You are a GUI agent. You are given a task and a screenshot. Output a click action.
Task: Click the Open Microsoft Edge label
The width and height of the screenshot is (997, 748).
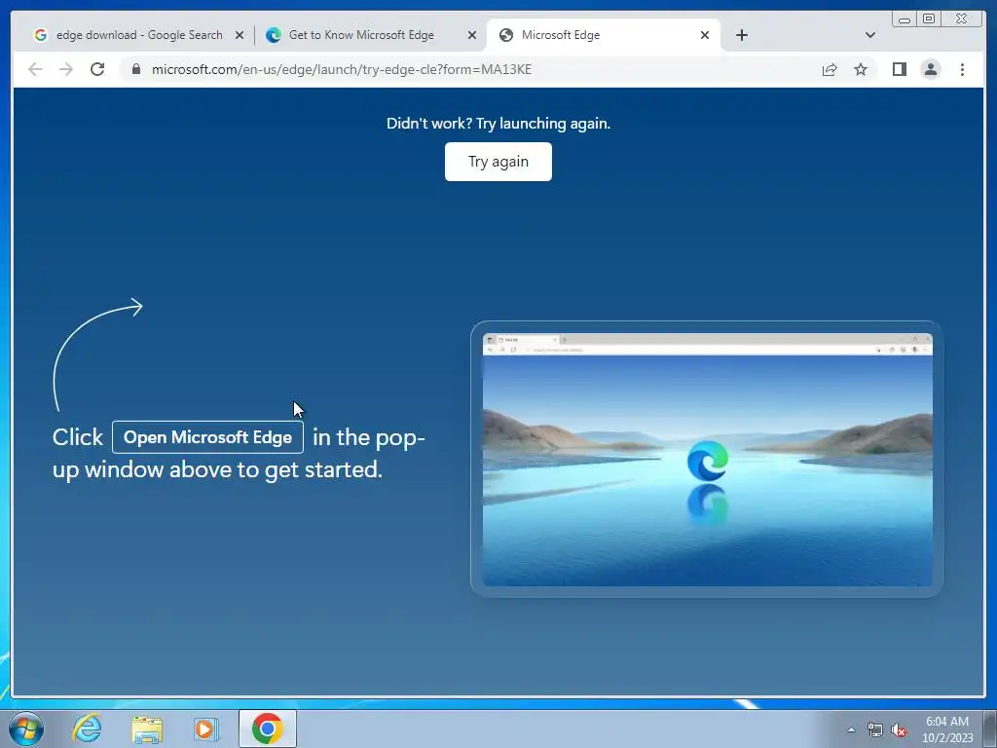[x=208, y=437]
